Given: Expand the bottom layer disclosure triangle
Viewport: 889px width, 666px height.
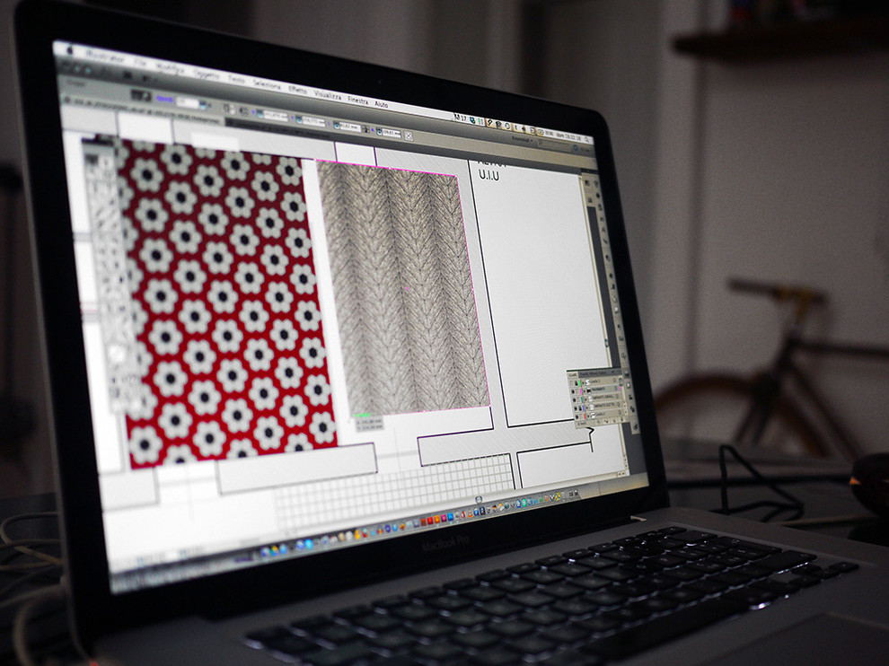Looking at the screenshot, I should (586, 416).
